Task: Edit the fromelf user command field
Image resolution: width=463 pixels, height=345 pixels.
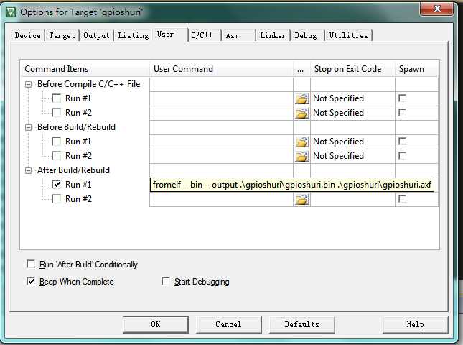Action: (292, 185)
